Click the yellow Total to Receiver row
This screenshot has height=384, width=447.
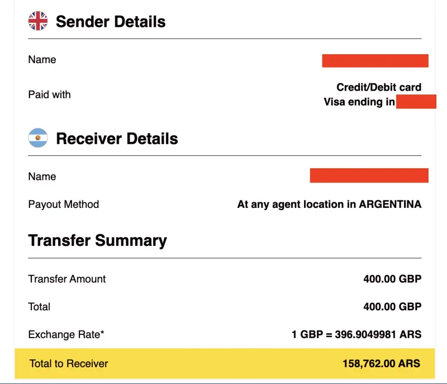pos(225,363)
